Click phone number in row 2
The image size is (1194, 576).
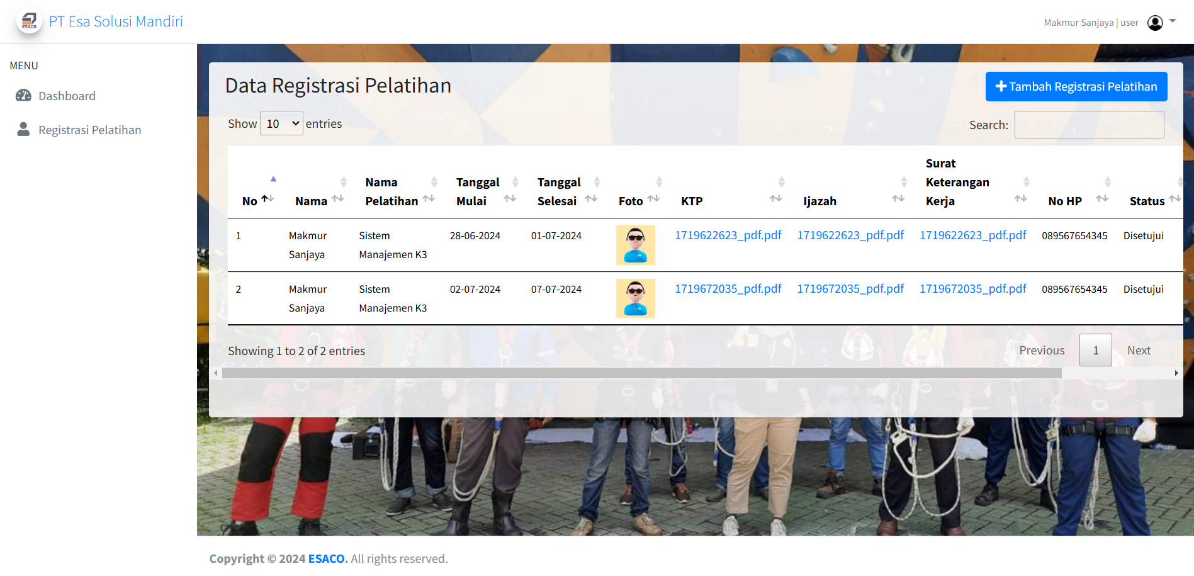[x=1074, y=289]
